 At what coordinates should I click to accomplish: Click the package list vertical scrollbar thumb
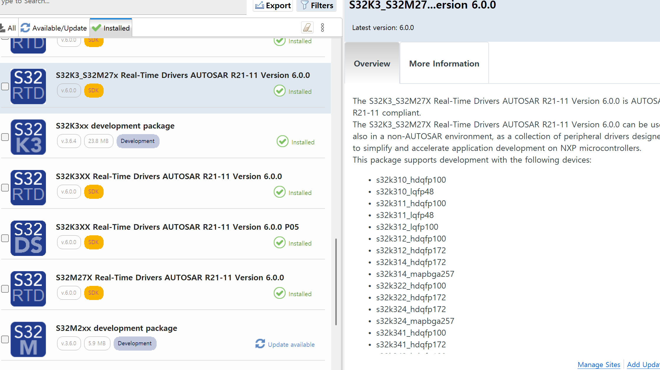coord(336,282)
